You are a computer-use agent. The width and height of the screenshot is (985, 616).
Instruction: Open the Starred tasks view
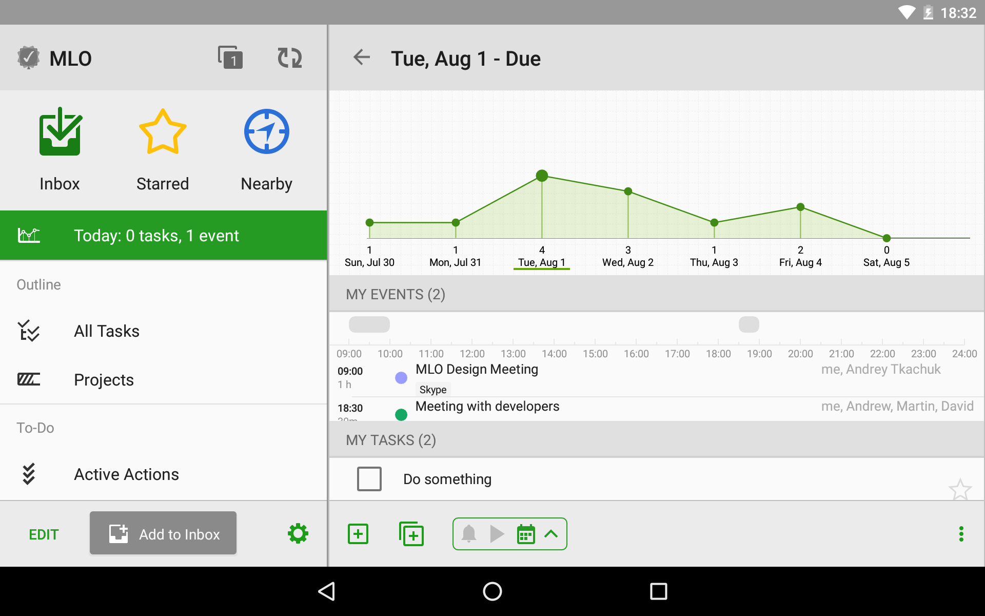tap(163, 149)
